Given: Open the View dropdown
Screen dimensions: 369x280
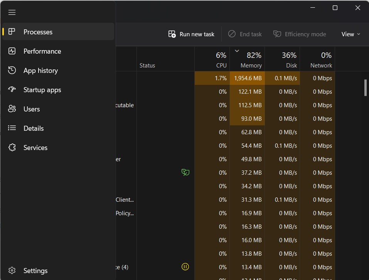Looking at the screenshot, I should [350, 34].
